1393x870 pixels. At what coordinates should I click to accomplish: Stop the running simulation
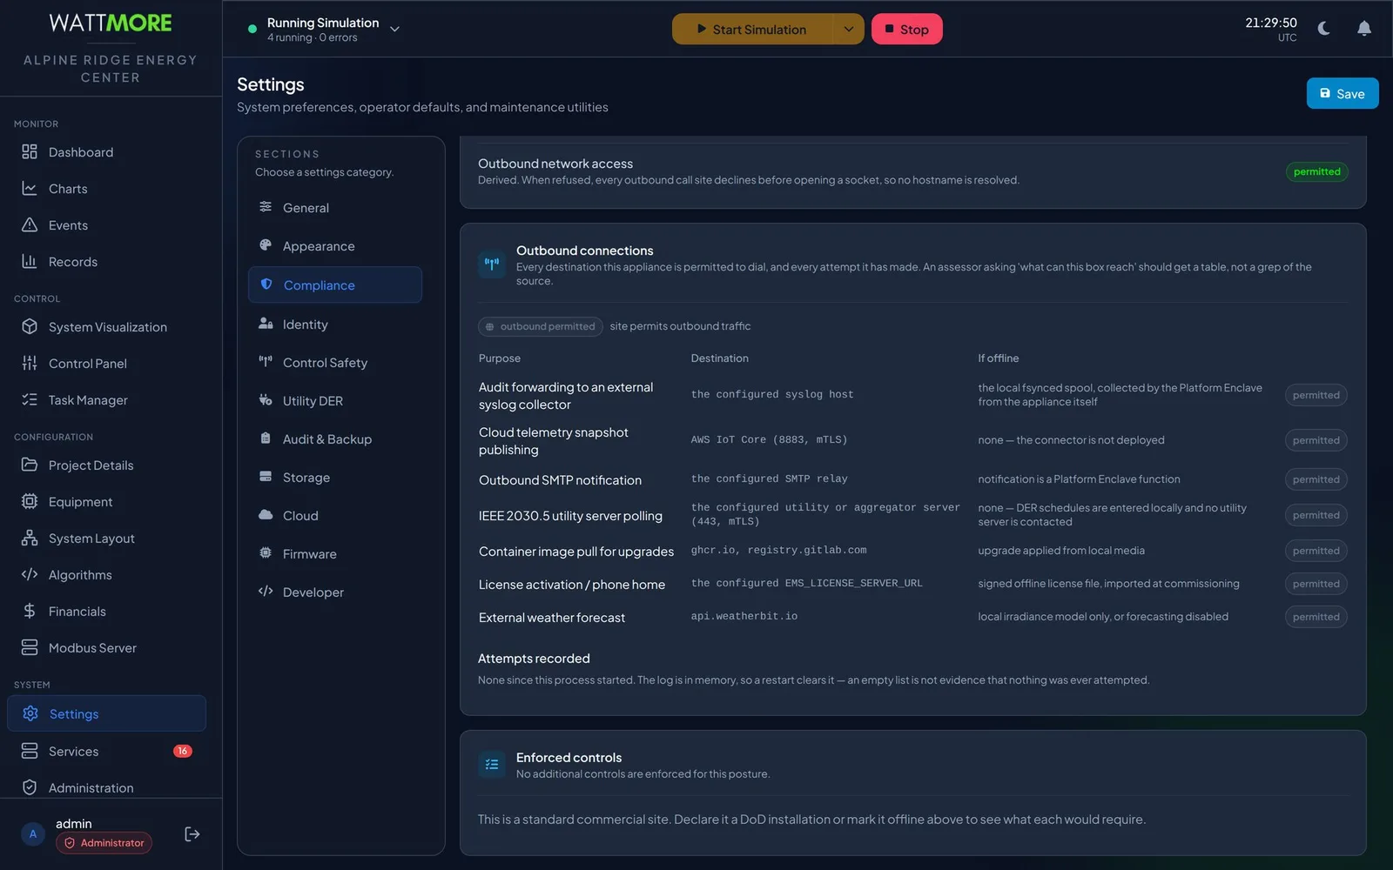pyautogui.click(x=906, y=29)
